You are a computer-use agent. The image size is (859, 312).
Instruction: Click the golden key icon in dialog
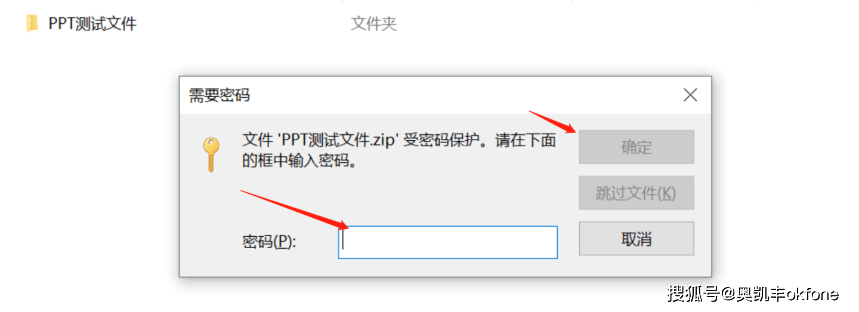(211, 155)
